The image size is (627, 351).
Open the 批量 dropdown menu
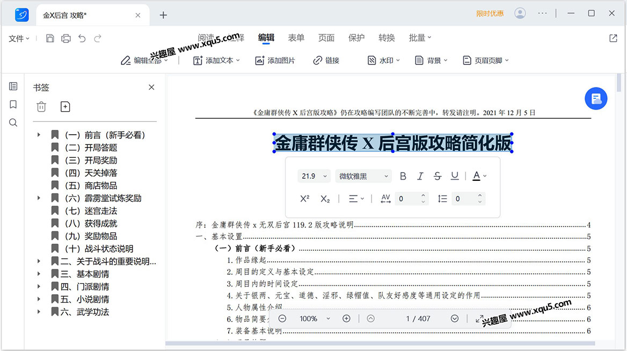[420, 38]
